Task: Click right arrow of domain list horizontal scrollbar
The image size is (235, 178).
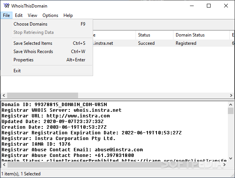Action: (231, 95)
